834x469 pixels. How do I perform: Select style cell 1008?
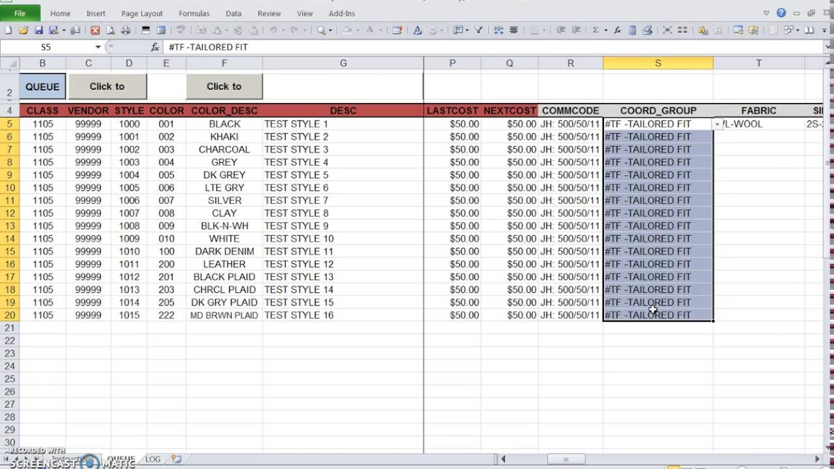(x=129, y=225)
